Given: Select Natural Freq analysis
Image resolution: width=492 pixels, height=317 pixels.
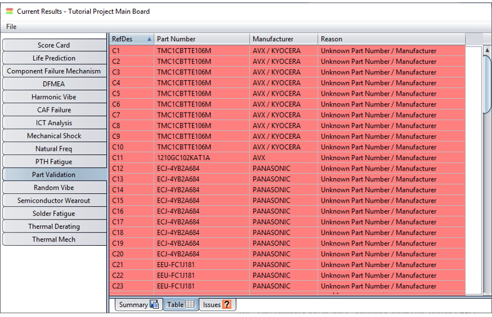Looking at the screenshot, I should click(54, 149).
